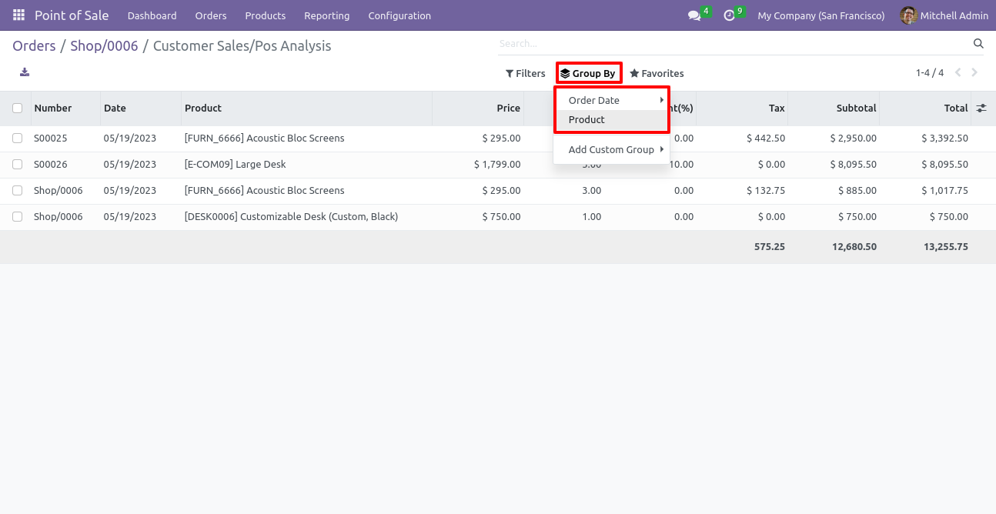Click the Customizable Desk (Custom, Black) cell
Image resolution: width=996 pixels, height=514 pixels.
[x=292, y=217]
